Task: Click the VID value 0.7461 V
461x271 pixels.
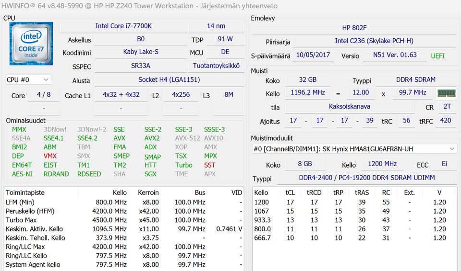Action: click(x=229, y=229)
